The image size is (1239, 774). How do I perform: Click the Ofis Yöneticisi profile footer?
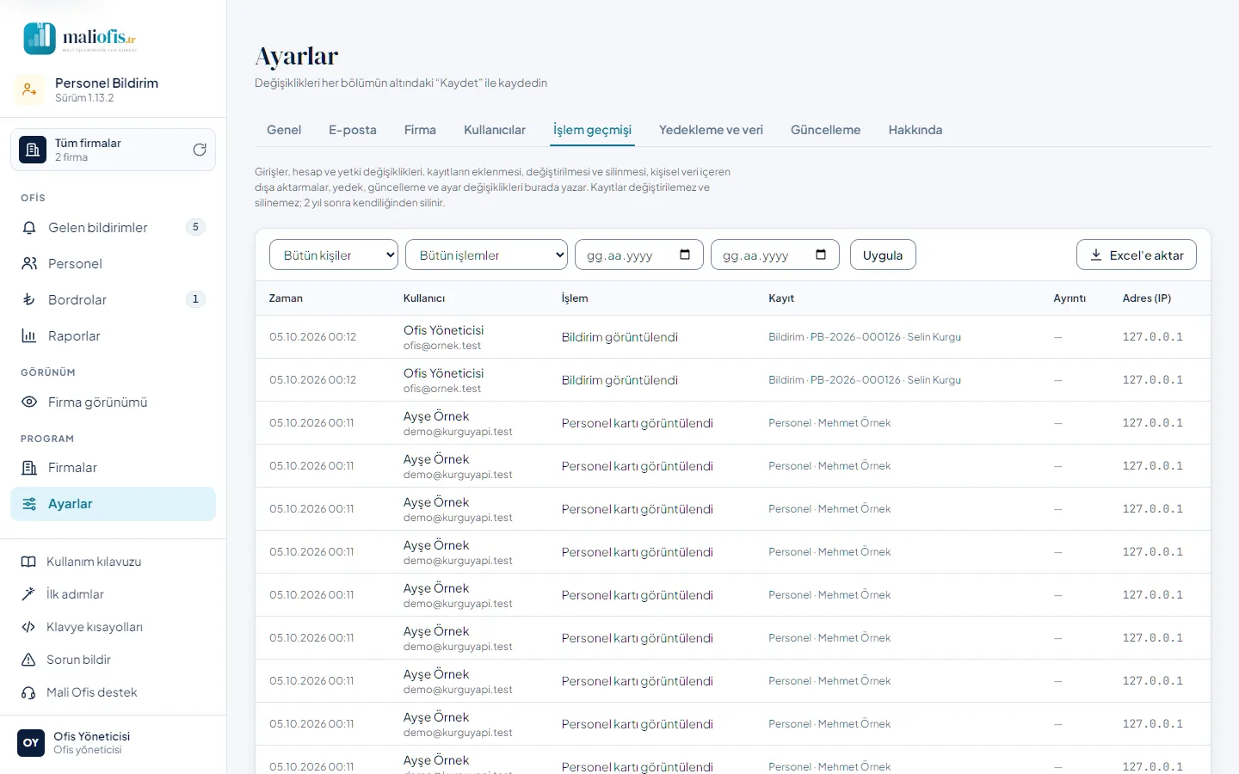[113, 743]
